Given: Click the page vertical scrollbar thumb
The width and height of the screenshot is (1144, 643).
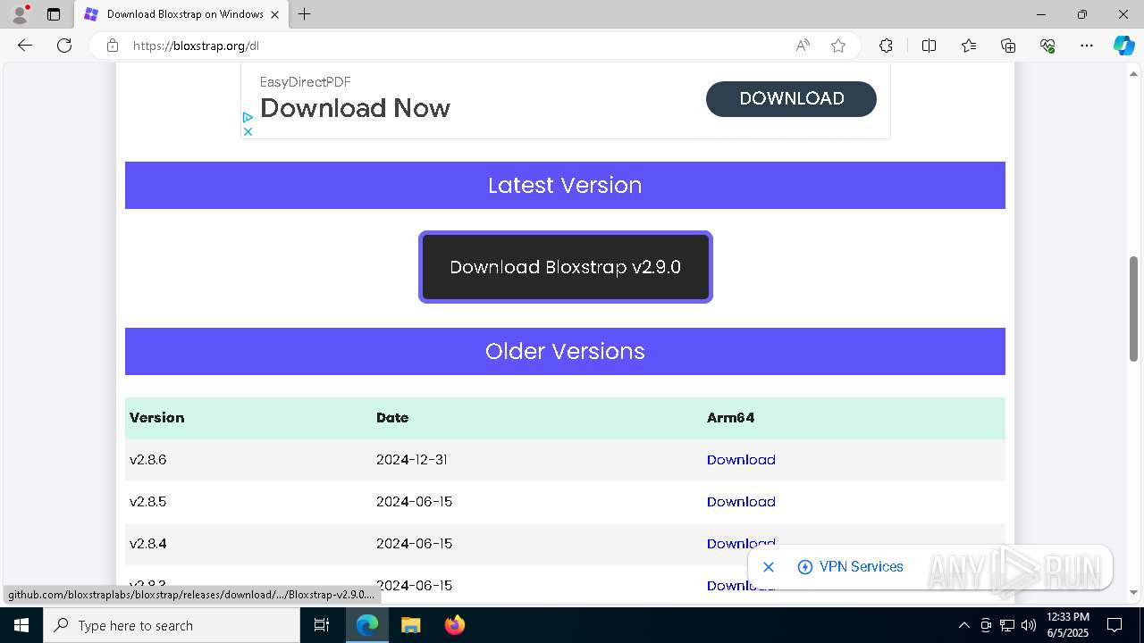Looking at the screenshot, I should click(x=1134, y=309).
